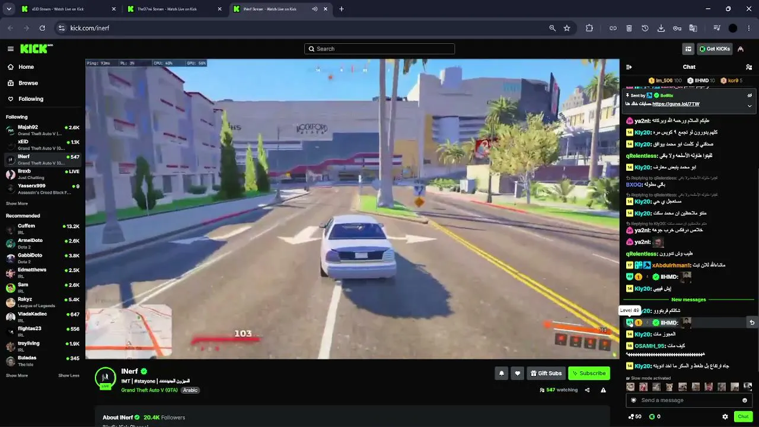
Task: Enable notifications with bell icon
Action: pos(502,373)
